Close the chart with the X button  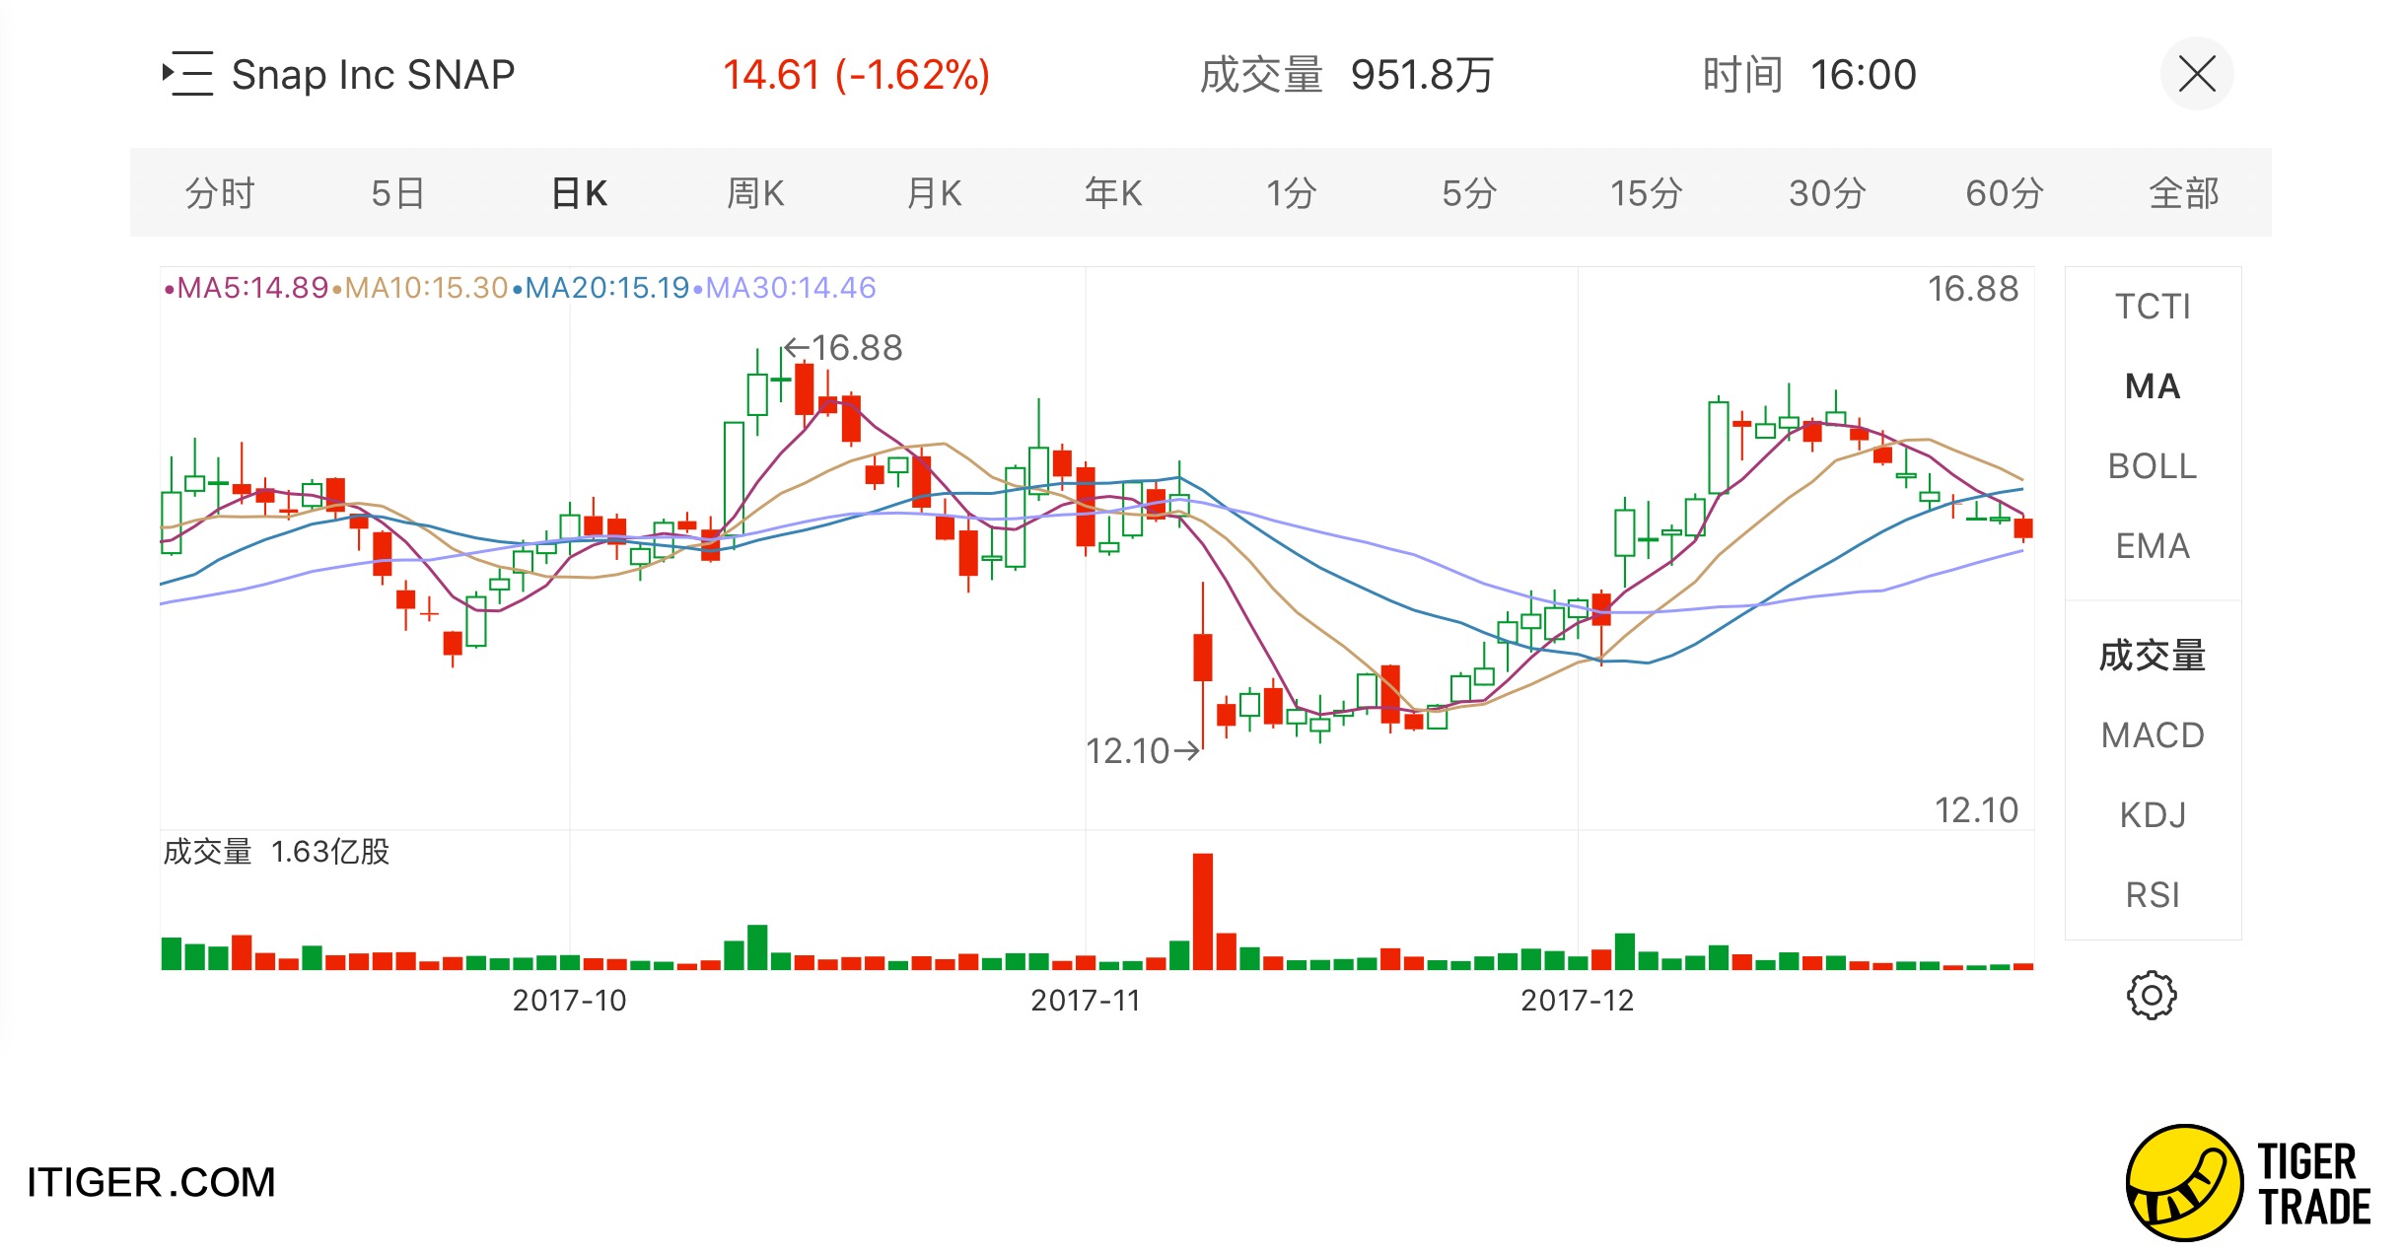pyautogui.click(x=2196, y=74)
